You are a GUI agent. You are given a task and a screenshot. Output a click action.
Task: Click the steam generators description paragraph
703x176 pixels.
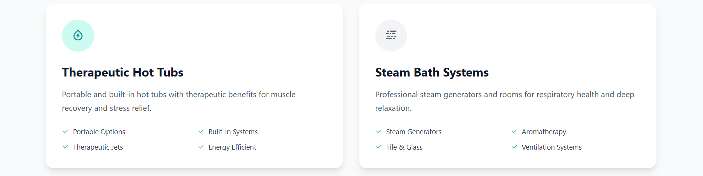coord(505,101)
